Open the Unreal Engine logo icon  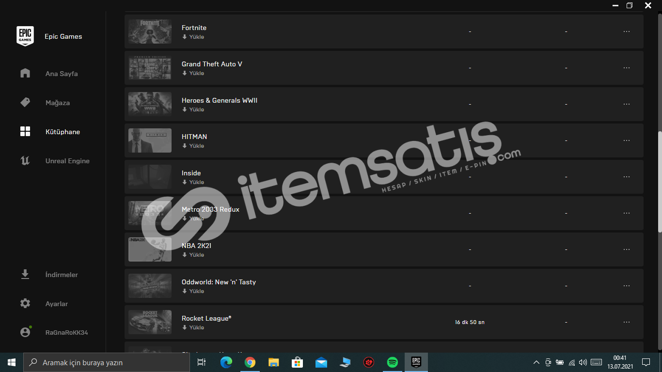pyautogui.click(x=25, y=160)
